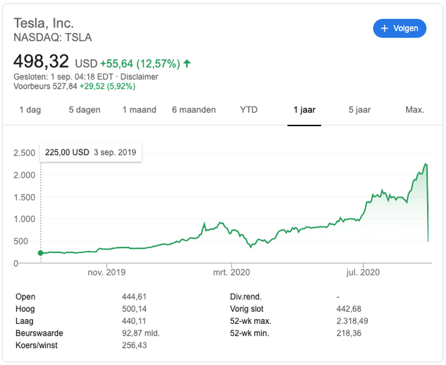
Task: Click the Koers/winst value 256,43
Action: coord(134,345)
